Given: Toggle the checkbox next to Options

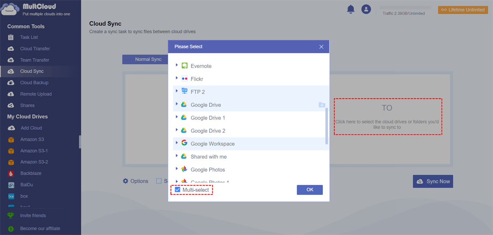Looking at the screenshot, I should pyautogui.click(x=159, y=181).
